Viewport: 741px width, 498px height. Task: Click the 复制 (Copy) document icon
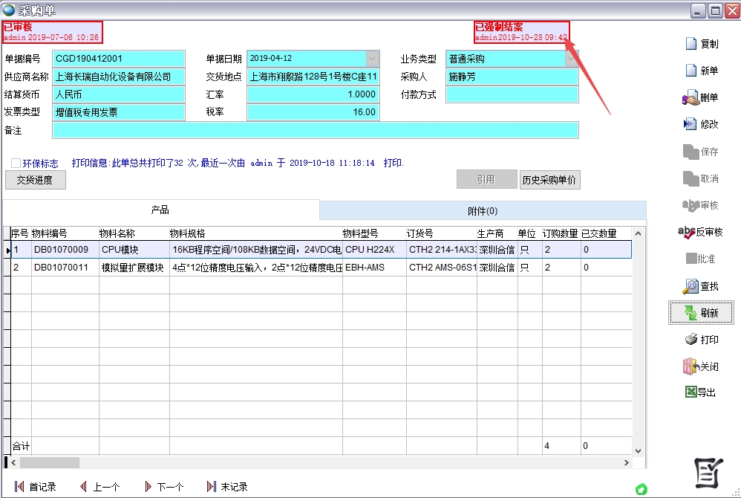(x=691, y=44)
